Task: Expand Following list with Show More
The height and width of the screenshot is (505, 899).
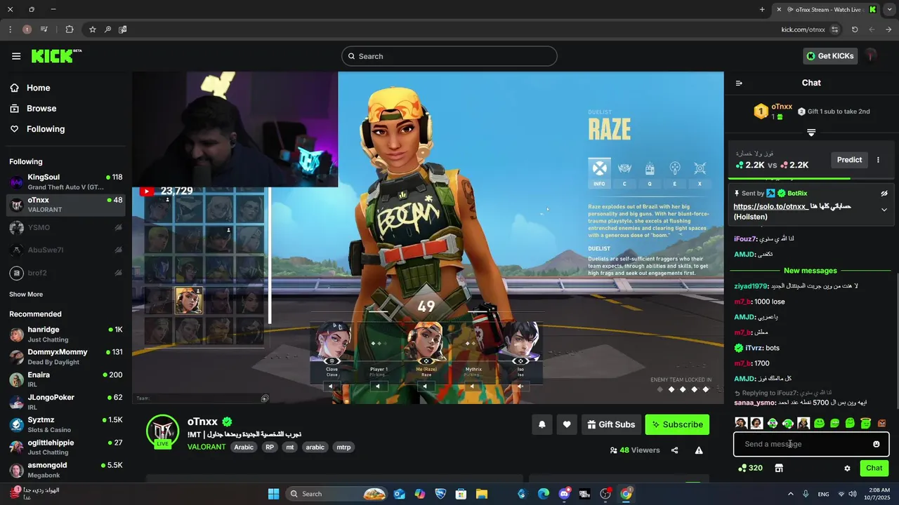Action: 26,295
